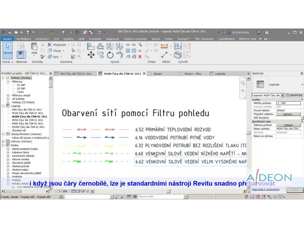Click the Copy tool icon
Image resolution: width=304 pixels, height=228 pixels.
click(100, 55)
